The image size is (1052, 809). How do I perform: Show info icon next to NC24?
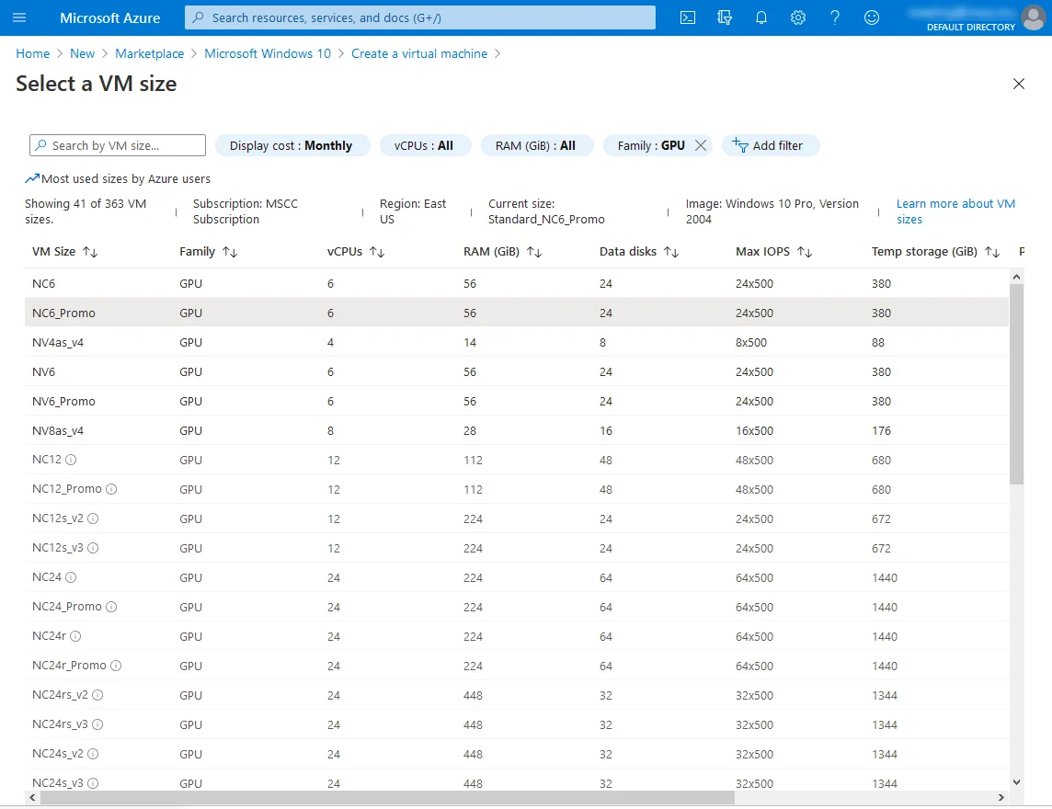[x=71, y=577]
